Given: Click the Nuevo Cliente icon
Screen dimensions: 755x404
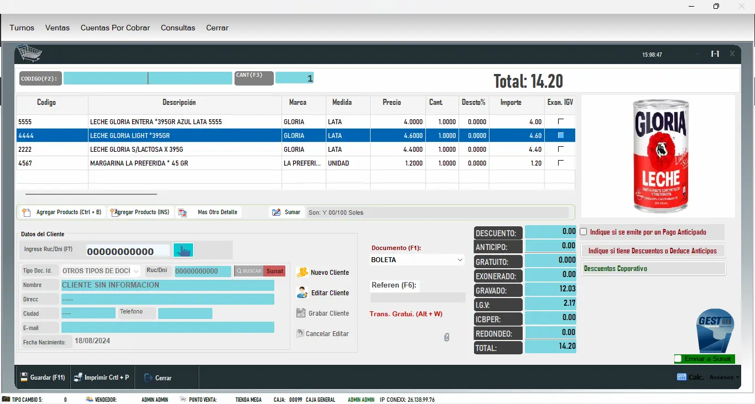Looking at the screenshot, I should click(x=302, y=272).
